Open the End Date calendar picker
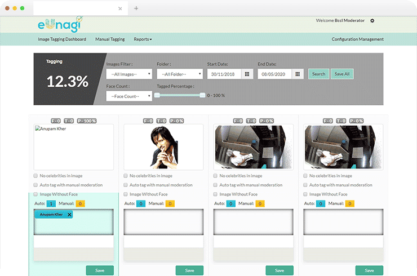The height and width of the screenshot is (276, 417). (298, 74)
